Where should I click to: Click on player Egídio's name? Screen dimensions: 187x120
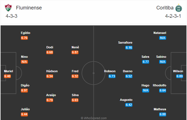[26, 33]
